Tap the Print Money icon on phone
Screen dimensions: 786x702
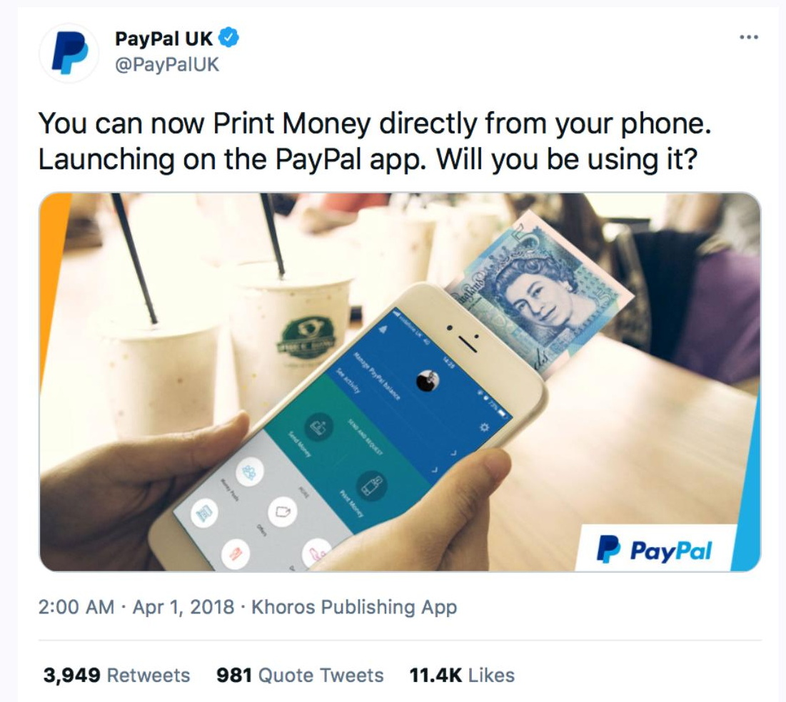(371, 484)
